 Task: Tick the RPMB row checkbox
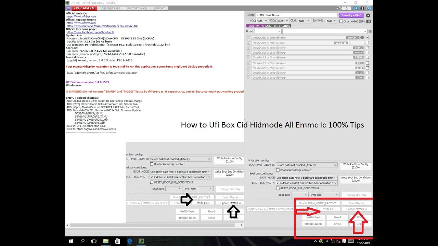tap(367, 57)
